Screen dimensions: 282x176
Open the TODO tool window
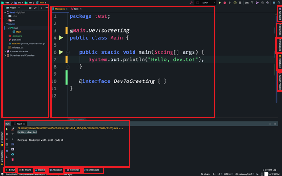(25, 170)
